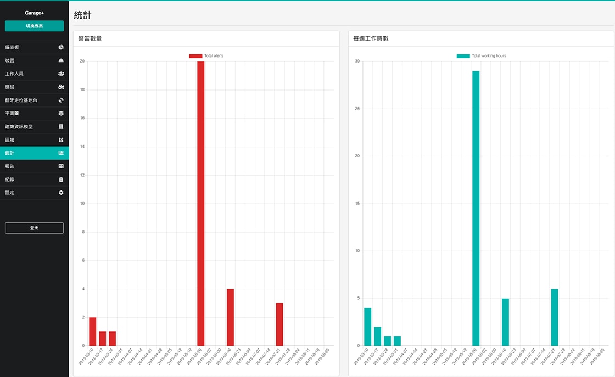Screen dimensions: 615x377
Task: Toggle the Total working hours legend label
Action: click(489, 56)
